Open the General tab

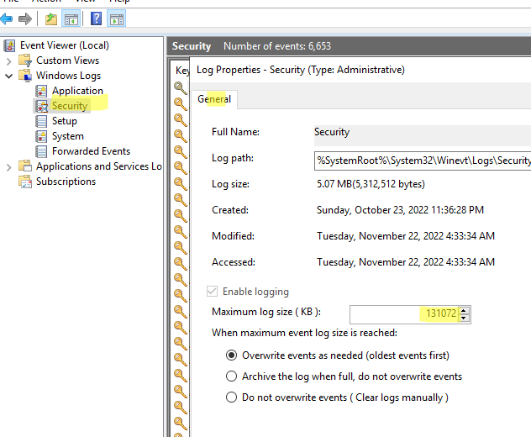coord(214,99)
